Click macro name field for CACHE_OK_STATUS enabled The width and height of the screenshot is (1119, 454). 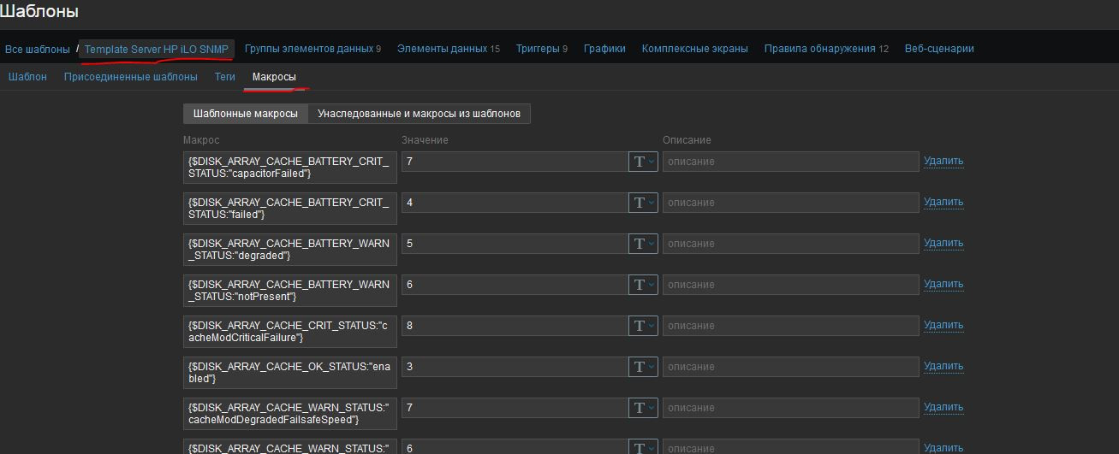point(289,372)
